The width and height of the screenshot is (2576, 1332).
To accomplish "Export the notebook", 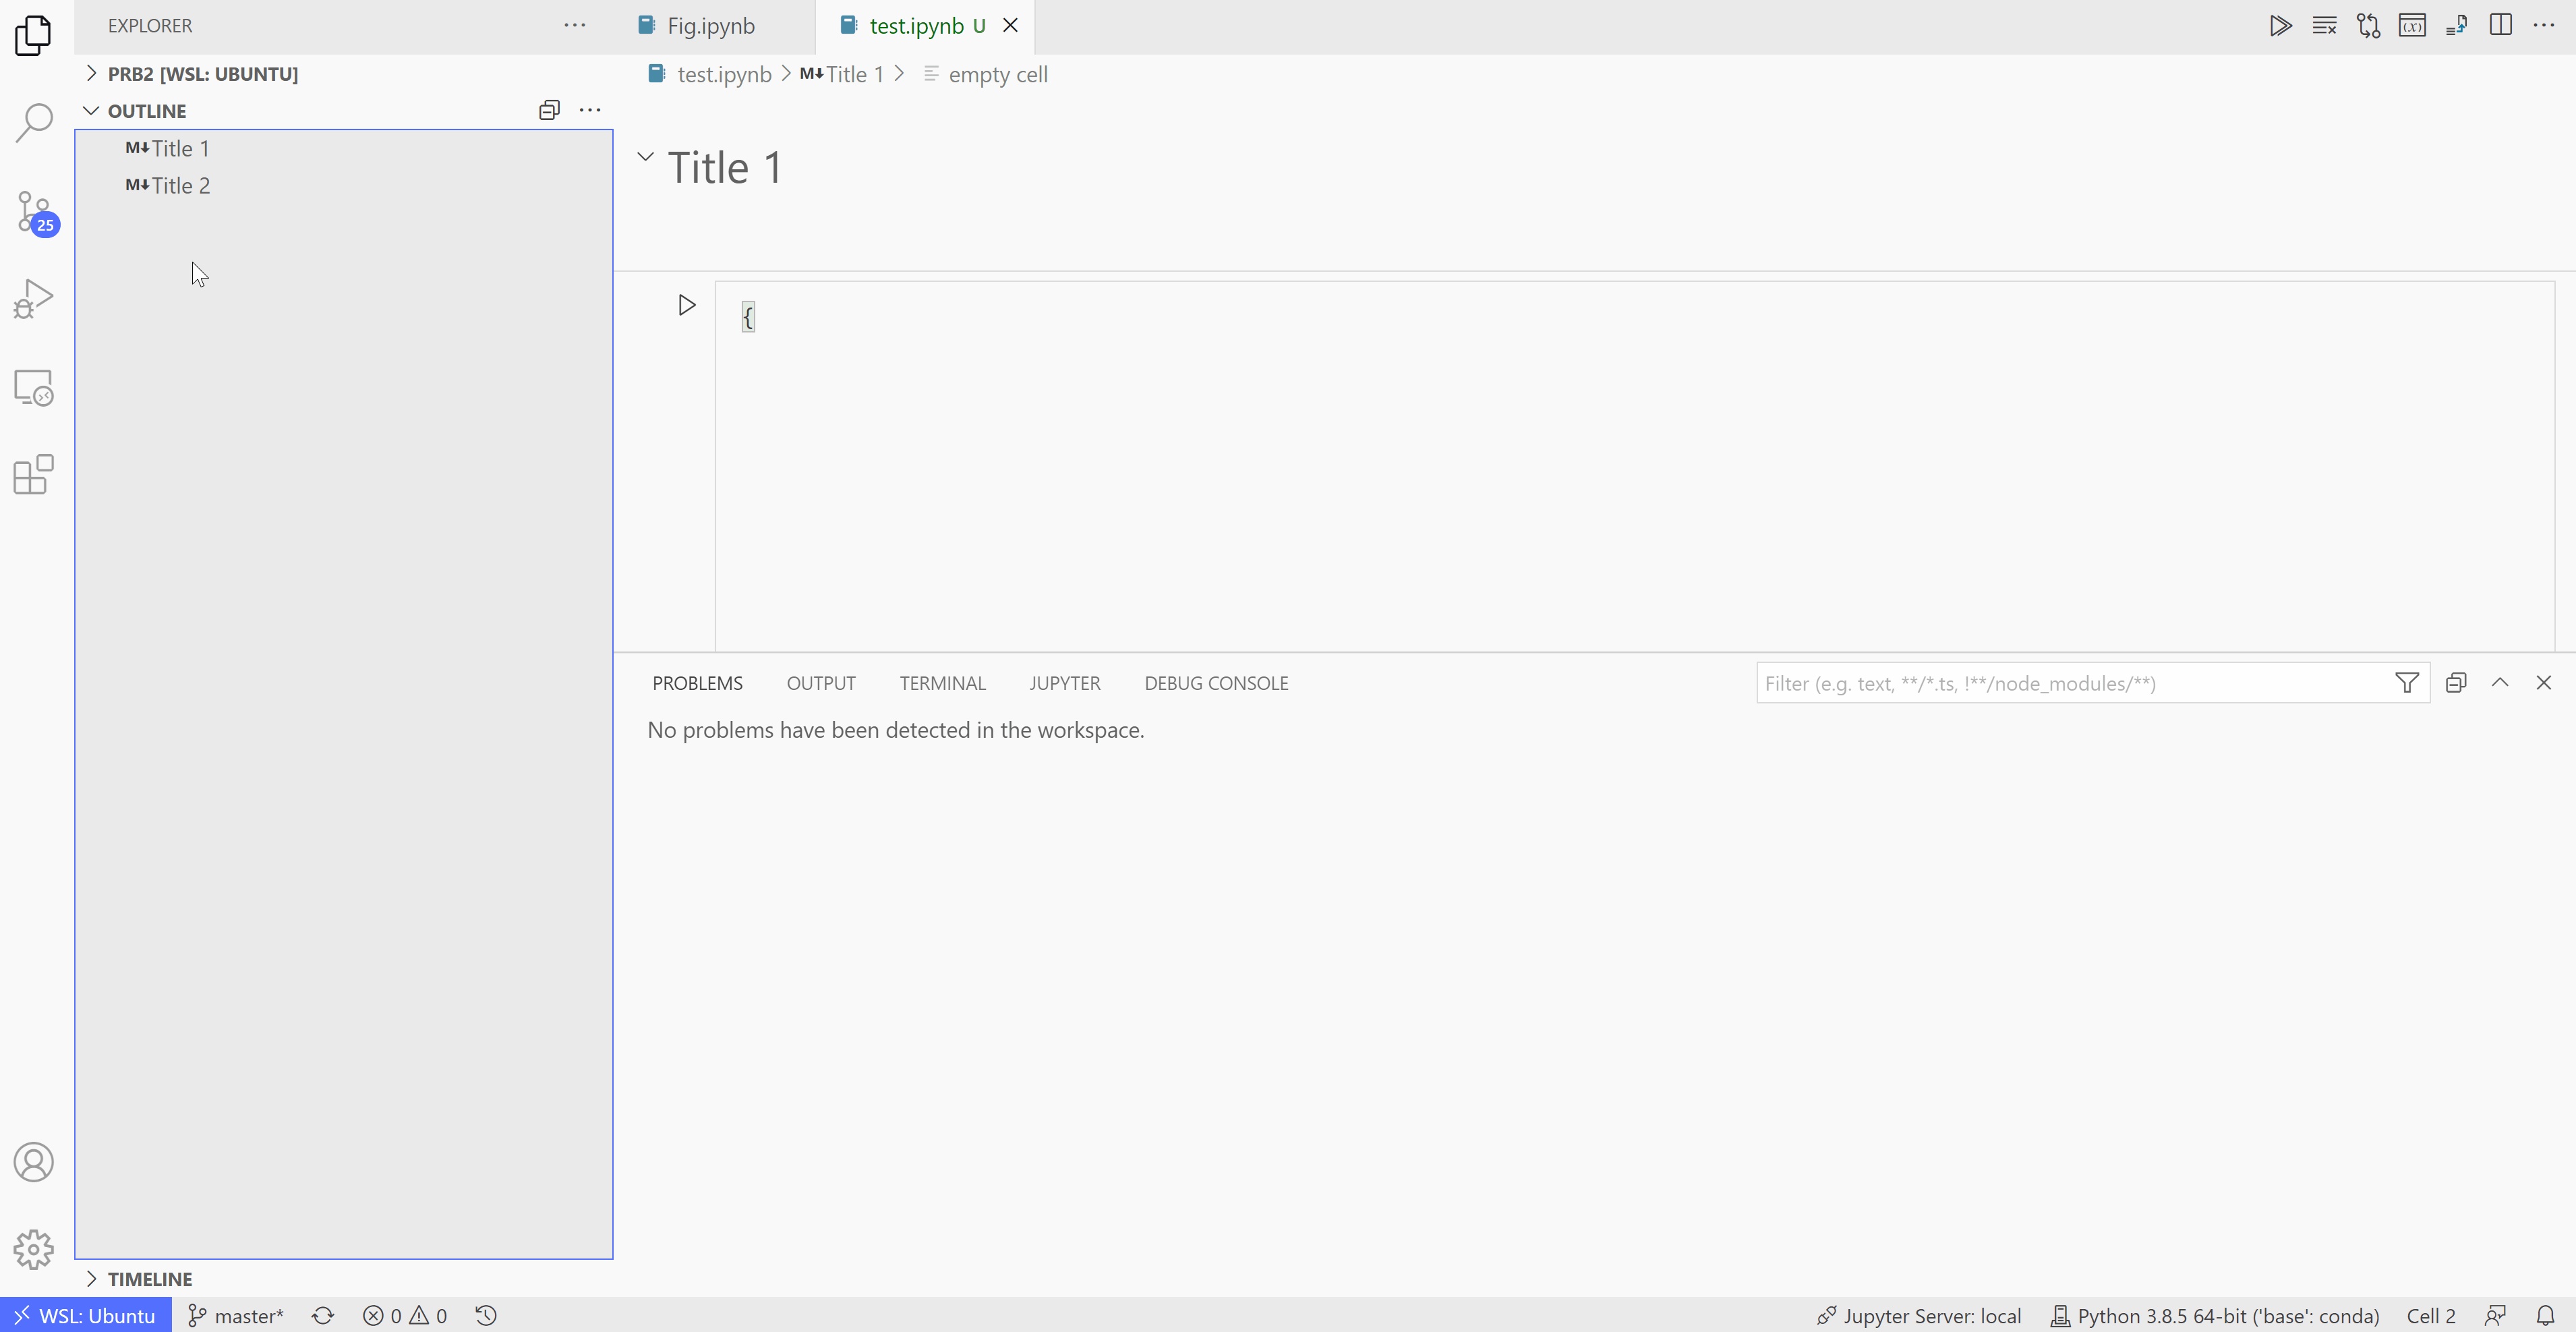I will click(2456, 25).
